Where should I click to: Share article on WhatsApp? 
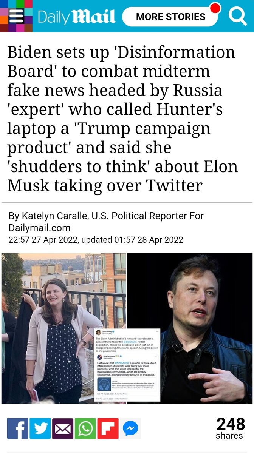coord(85,428)
